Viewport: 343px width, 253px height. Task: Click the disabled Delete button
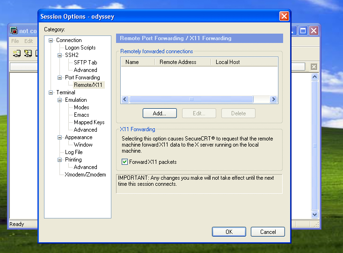coord(239,113)
